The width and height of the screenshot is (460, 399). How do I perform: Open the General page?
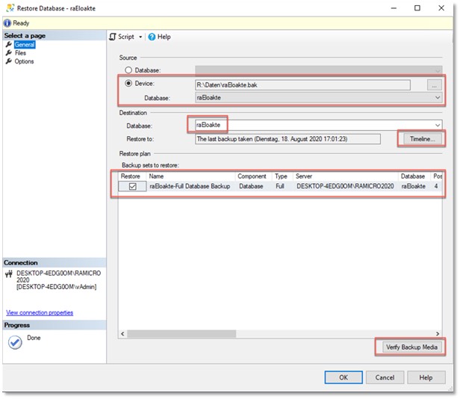pyautogui.click(x=25, y=45)
